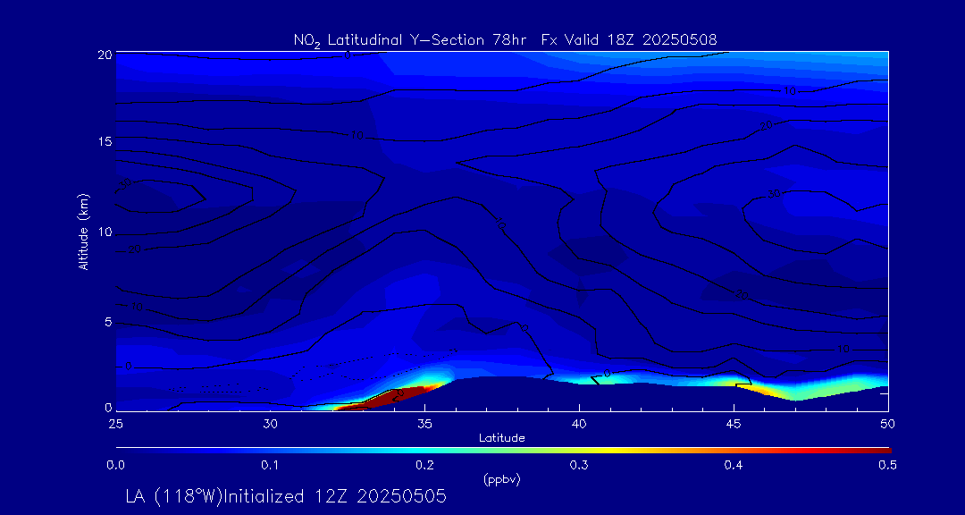This screenshot has height=515, width=965.
Task: Click the 0.1 label under the colorbar
Action: [270, 465]
